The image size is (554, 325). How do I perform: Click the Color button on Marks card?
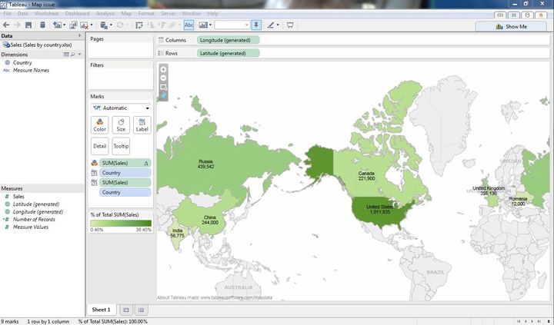(x=99, y=125)
